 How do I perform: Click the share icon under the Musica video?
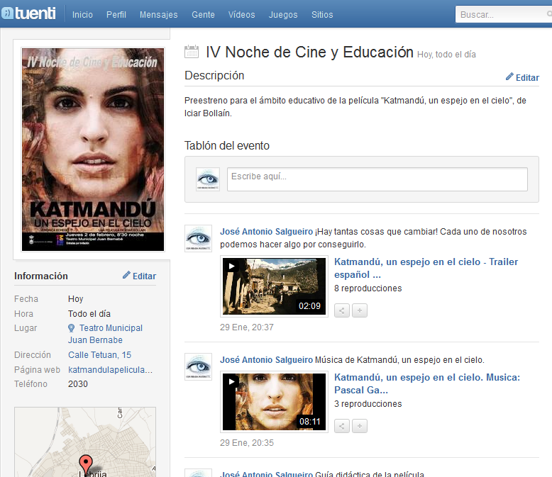[342, 426]
